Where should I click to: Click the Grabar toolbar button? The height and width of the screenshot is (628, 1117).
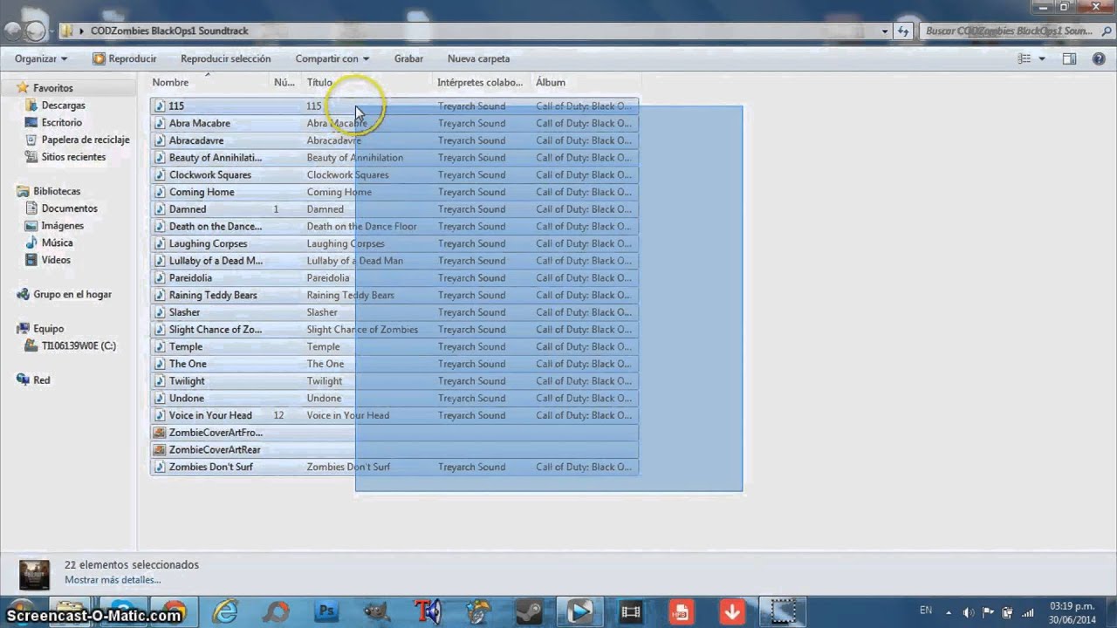(x=408, y=58)
